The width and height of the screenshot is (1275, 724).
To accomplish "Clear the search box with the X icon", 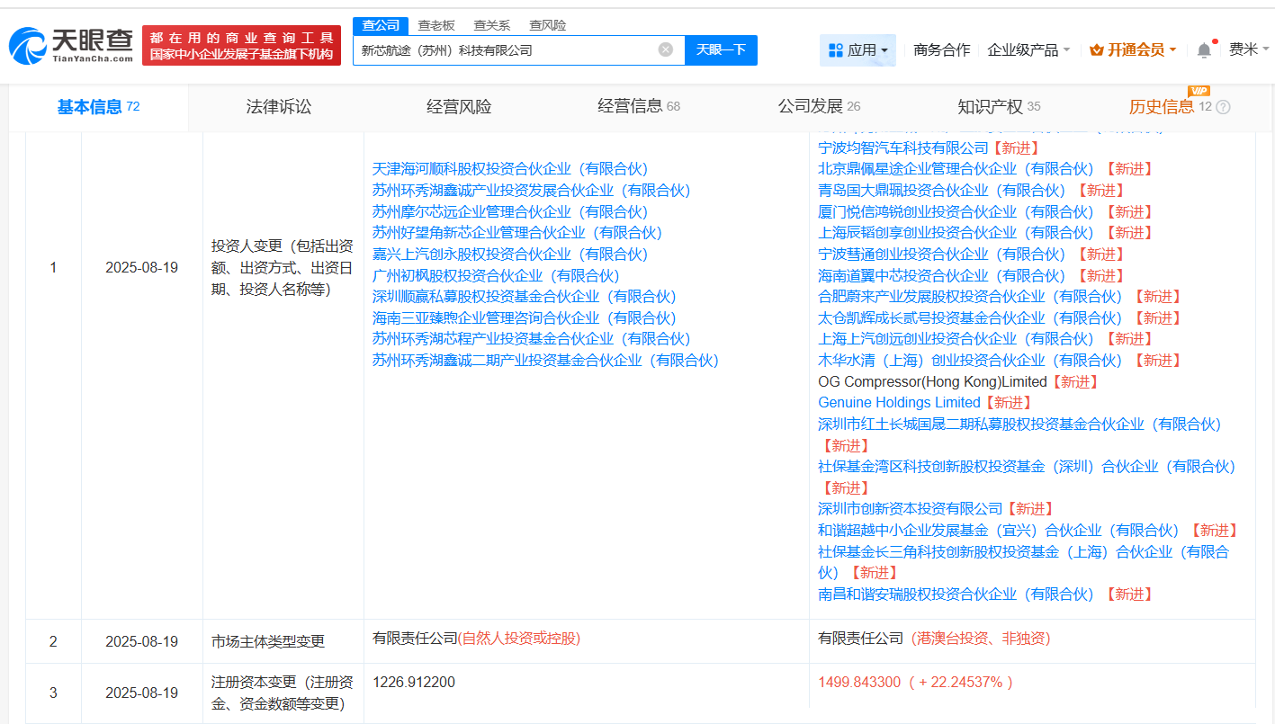I will pyautogui.click(x=666, y=50).
